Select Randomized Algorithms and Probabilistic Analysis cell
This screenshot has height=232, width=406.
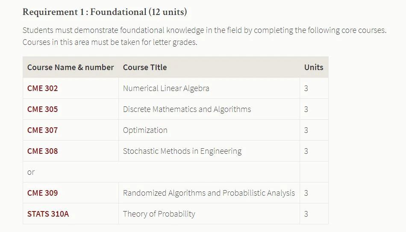point(209,193)
